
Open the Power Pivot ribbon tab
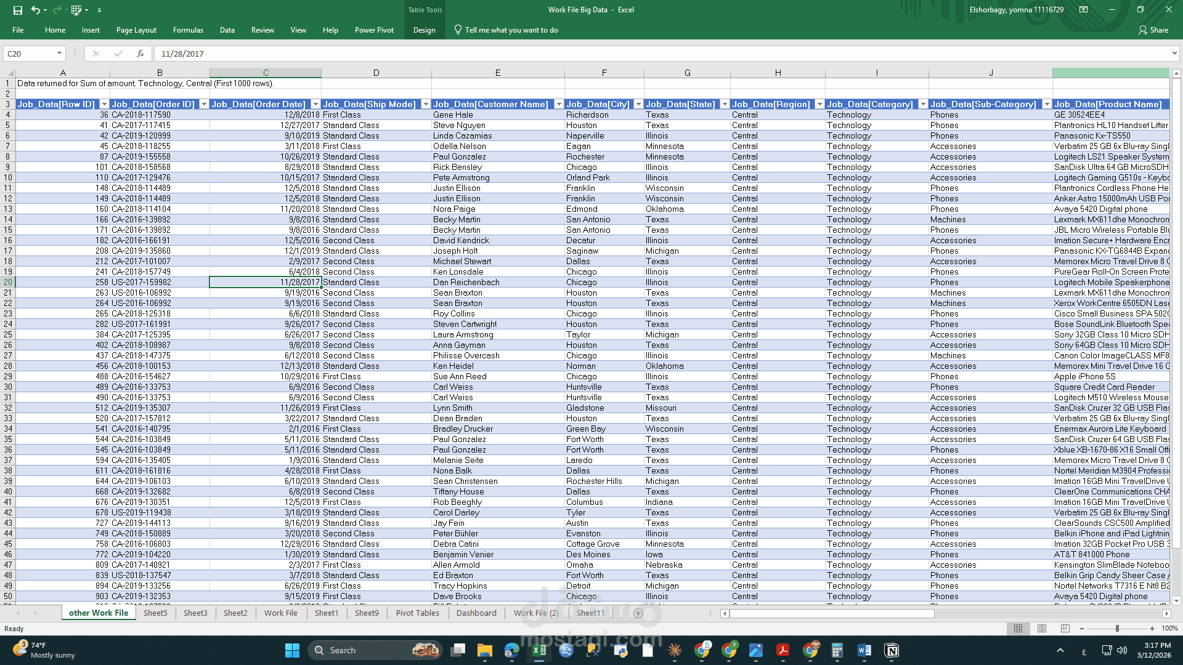374,30
